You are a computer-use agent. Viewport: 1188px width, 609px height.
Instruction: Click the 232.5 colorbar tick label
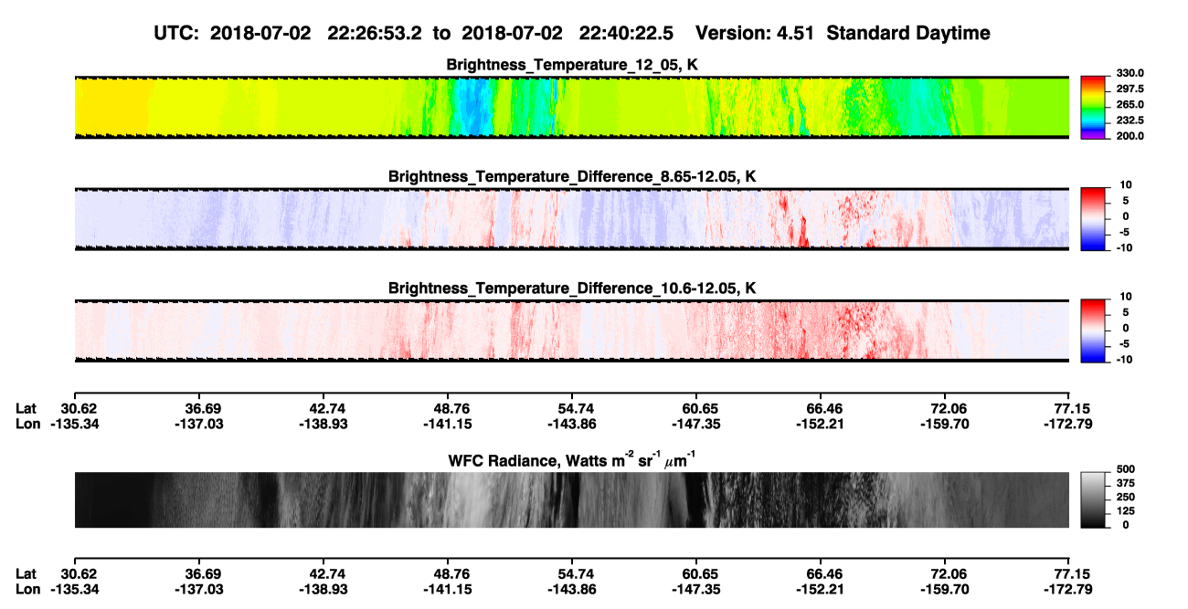point(1130,121)
